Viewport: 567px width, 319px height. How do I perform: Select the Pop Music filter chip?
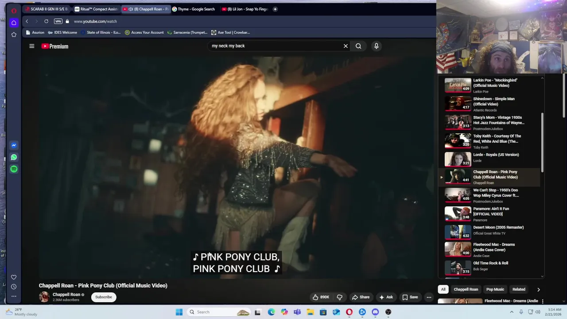tap(495, 289)
